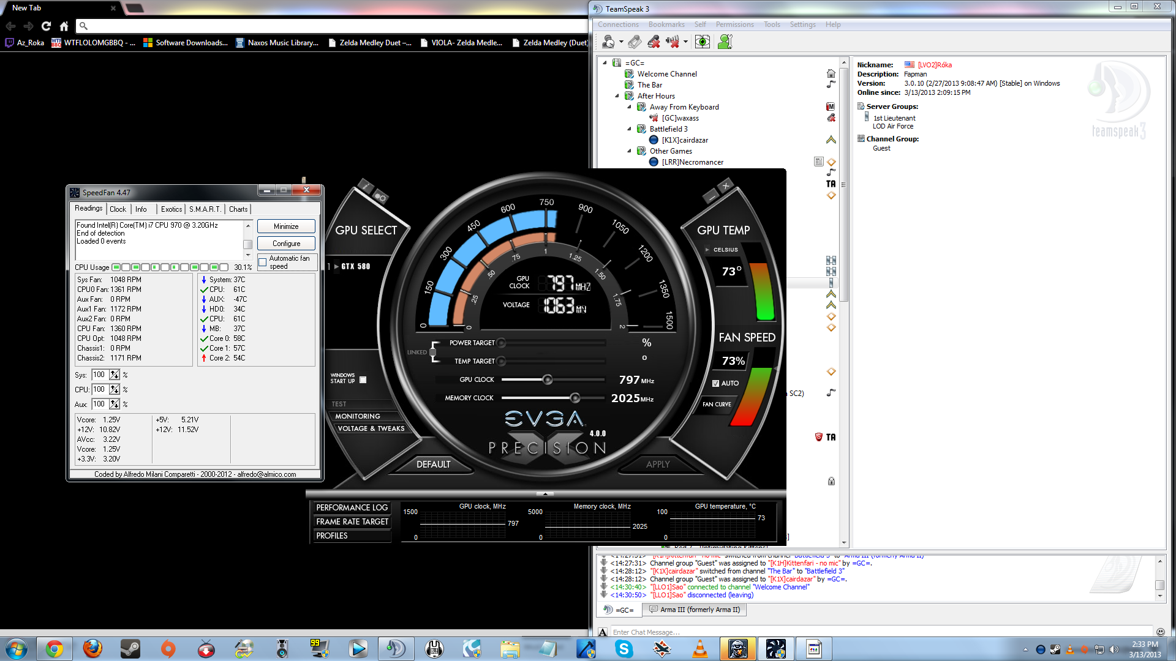Screen dimensions: 1176x661
Task: Click the Skype icon in the taskbar
Action: coord(624,648)
